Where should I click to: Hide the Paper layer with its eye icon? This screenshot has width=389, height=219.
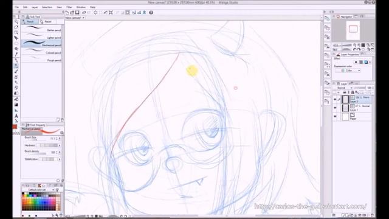335,116
